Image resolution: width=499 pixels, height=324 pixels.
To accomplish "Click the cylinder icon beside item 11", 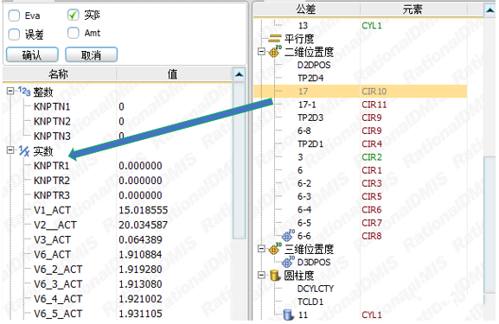I will point(288,314).
